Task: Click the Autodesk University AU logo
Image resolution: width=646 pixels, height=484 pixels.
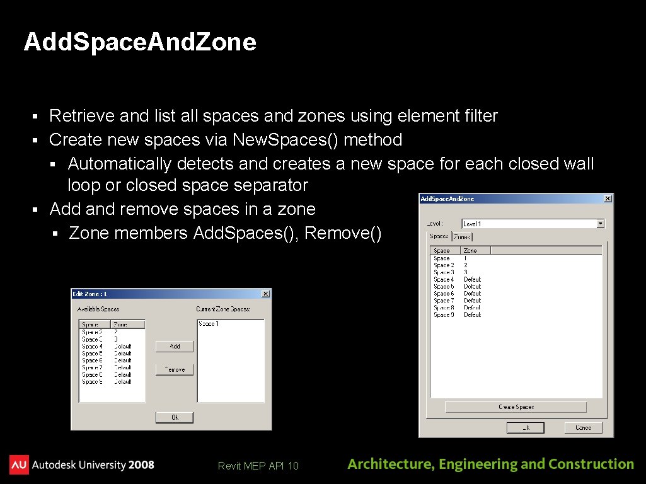Action: [20, 464]
